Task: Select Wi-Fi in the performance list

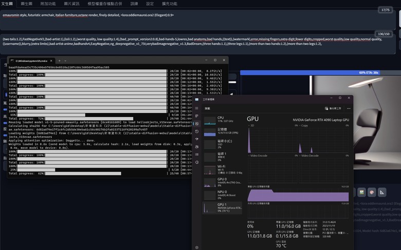Action: click(223, 169)
